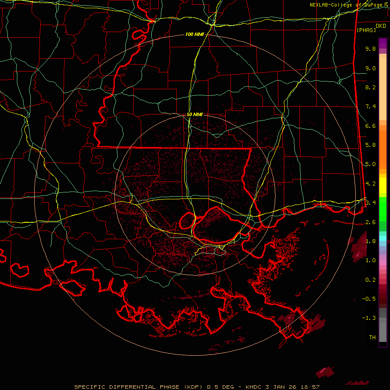Click the 5.8 scale value
The height and width of the screenshot is (390, 390).
click(370, 145)
